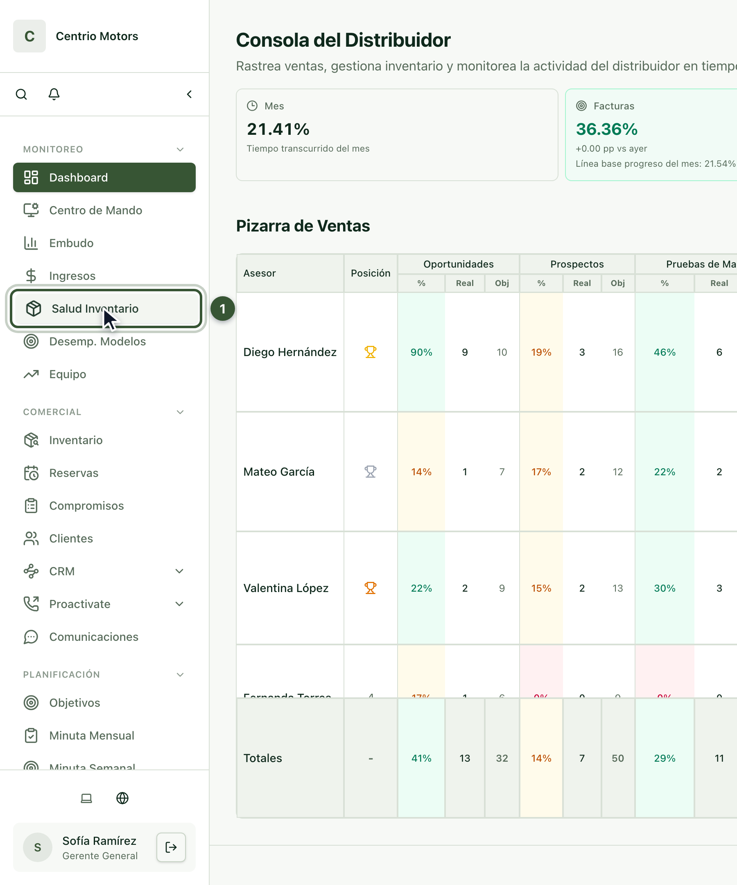
Task: Collapse sidebar with left chevron
Action: [x=189, y=94]
